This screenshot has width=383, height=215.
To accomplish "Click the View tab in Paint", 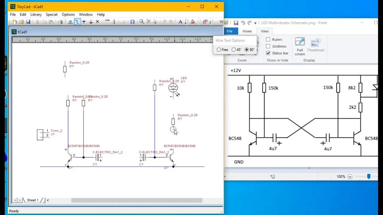I will (265, 31).
